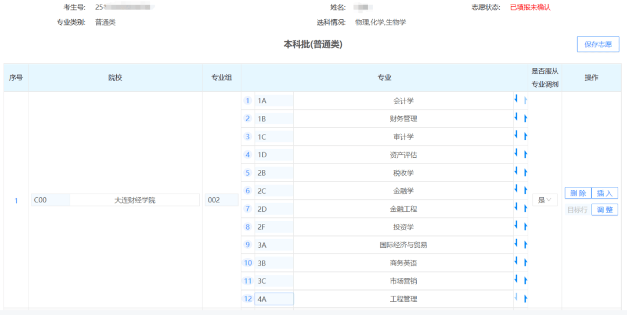Click the 本科批(普通类) heading
Screen dimensions: 627x315
click(313, 45)
